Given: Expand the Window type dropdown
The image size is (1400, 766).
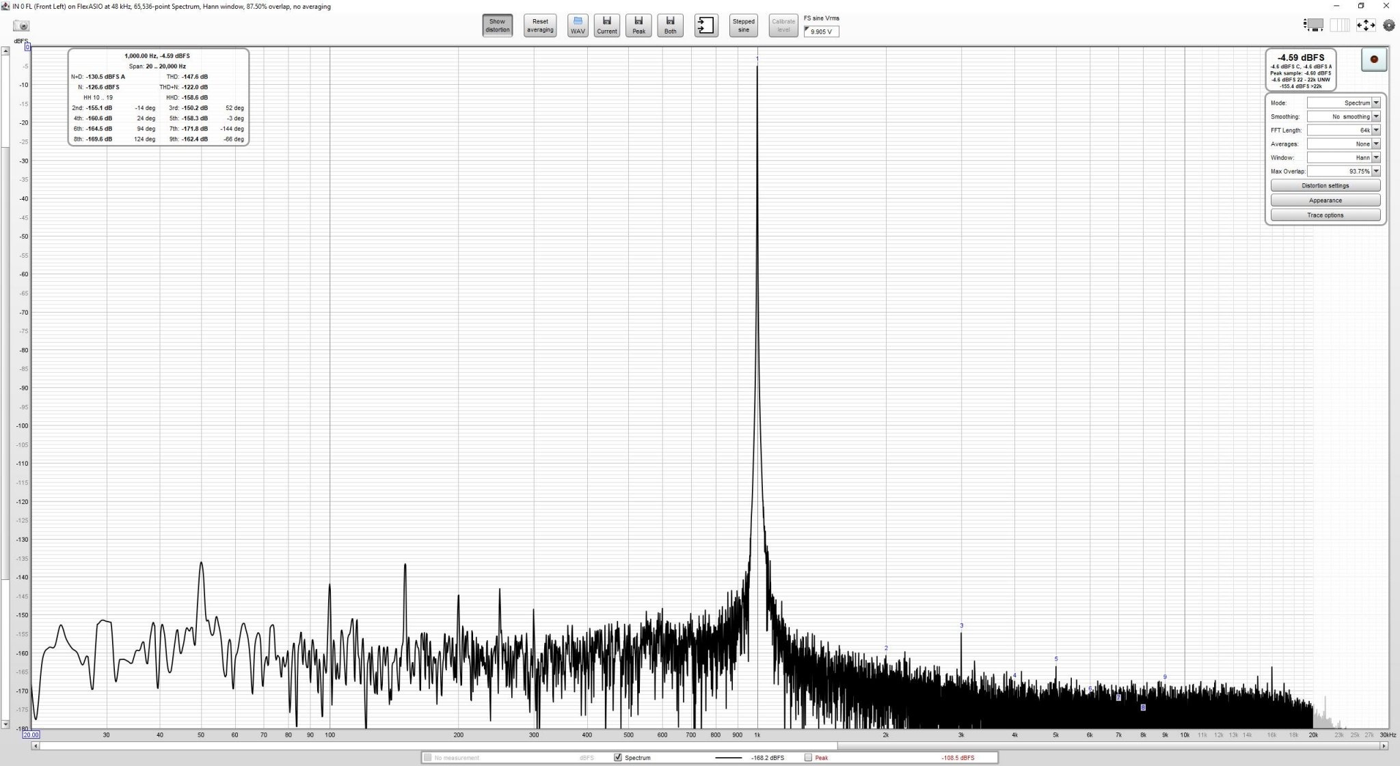Looking at the screenshot, I should (1343, 157).
